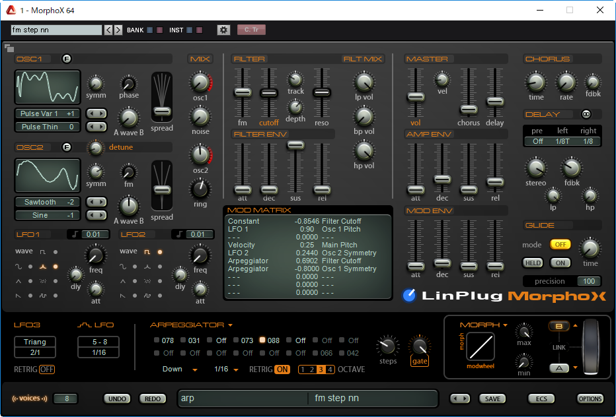Click the OSC1 waveform display

48,87
